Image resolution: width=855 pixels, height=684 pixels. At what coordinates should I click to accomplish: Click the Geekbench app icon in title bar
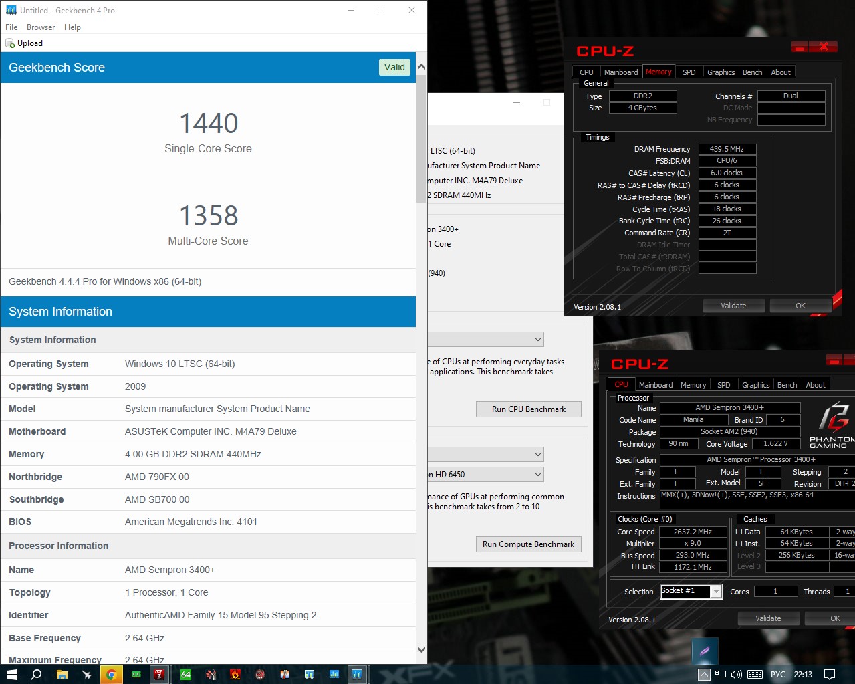pyautogui.click(x=11, y=10)
